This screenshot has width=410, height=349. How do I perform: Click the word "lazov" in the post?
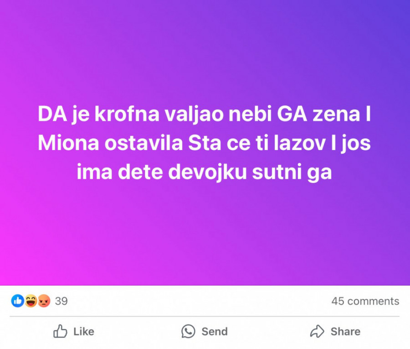300,143
